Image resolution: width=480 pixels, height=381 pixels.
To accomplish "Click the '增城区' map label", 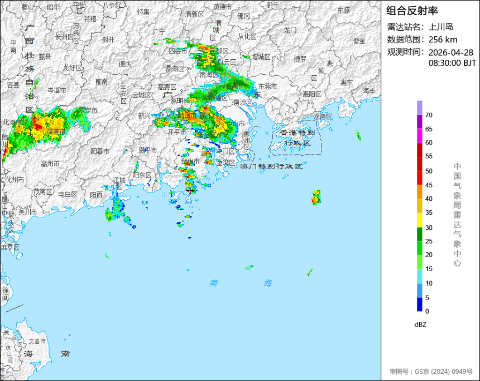I will 261,57.
